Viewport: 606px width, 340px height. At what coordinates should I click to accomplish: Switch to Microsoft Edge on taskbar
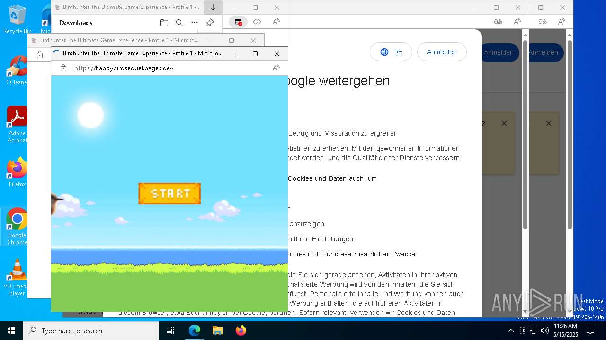(x=195, y=331)
